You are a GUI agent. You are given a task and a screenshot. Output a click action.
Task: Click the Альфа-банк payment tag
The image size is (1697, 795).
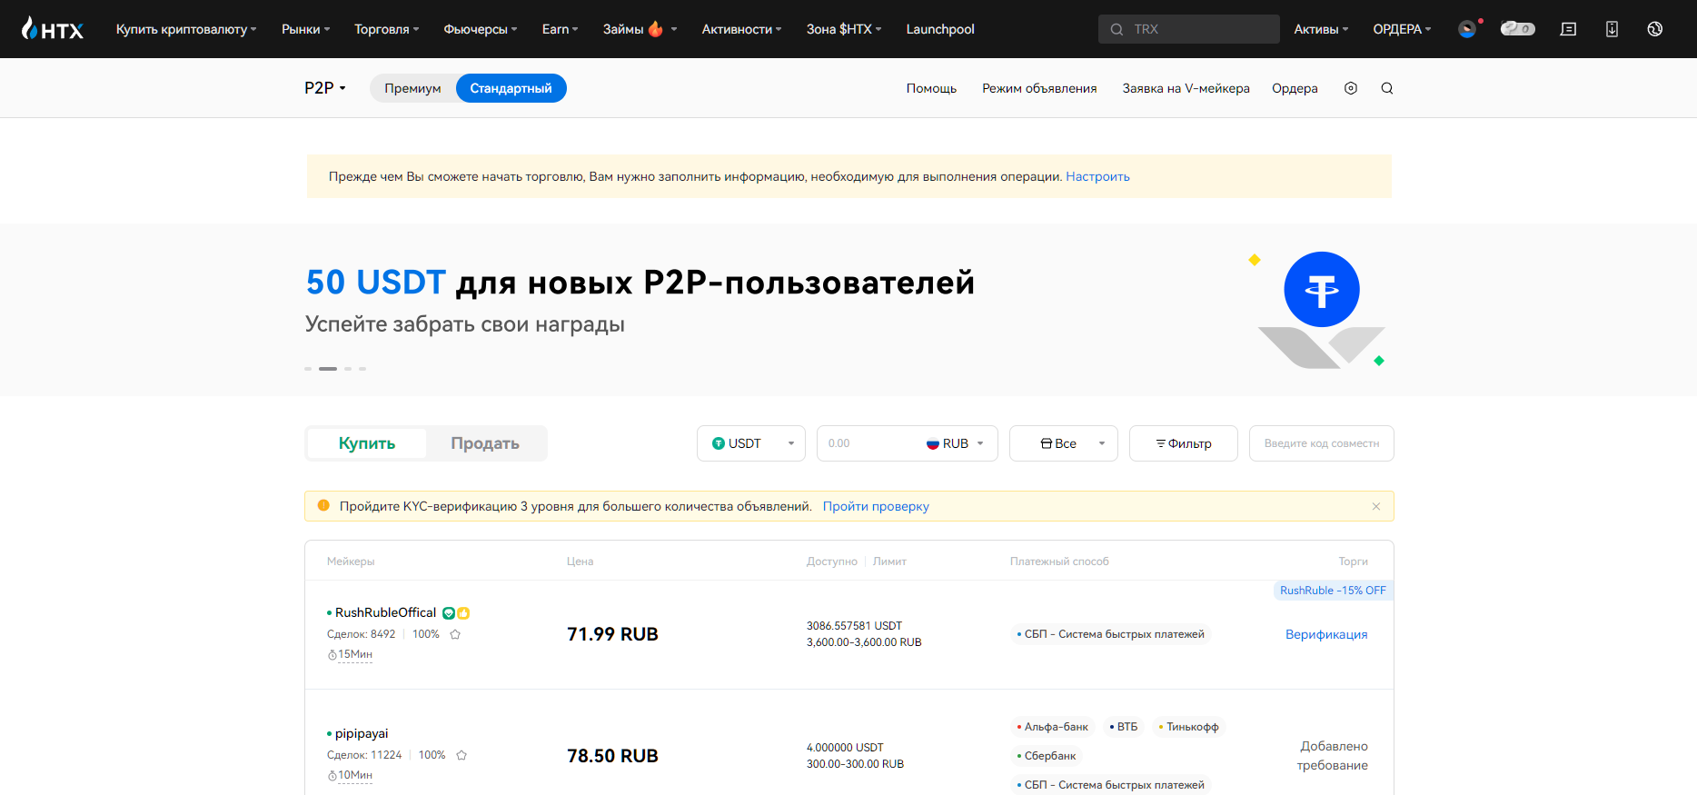(1053, 727)
